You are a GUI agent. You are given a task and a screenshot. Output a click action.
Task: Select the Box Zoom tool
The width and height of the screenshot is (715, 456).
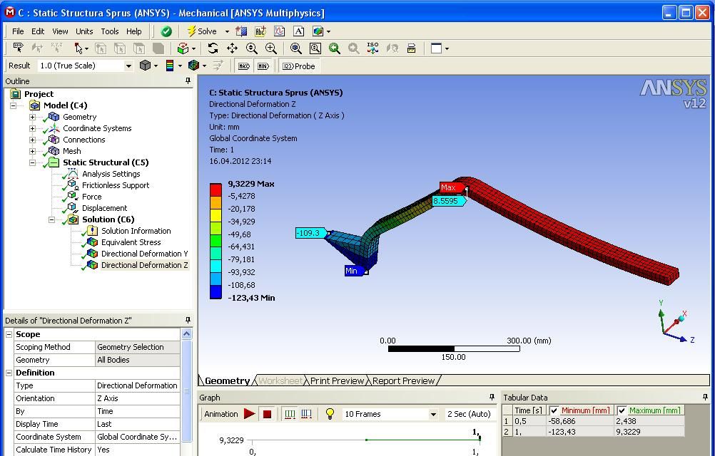271,48
